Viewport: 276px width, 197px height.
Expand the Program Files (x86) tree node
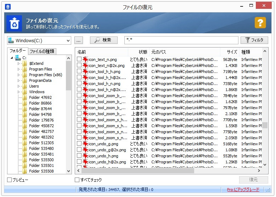pos(19,75)
